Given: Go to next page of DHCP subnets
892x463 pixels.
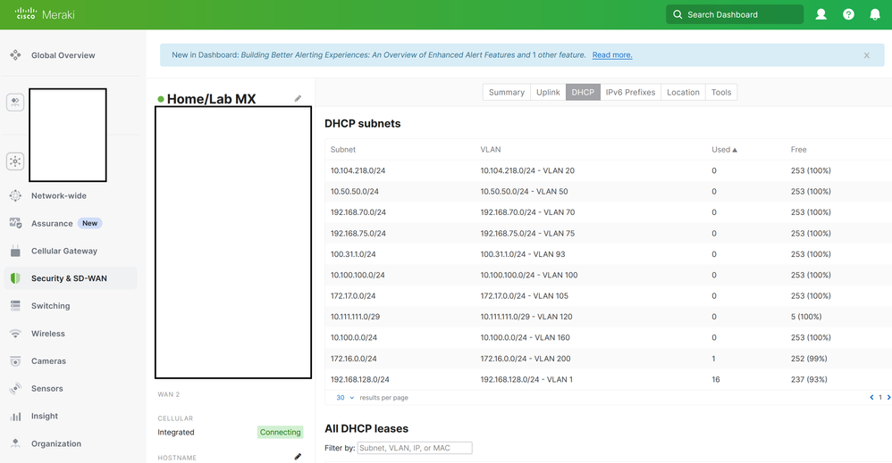Looking at the screenshot, I should pyautogui.click(x=888, y=397).
